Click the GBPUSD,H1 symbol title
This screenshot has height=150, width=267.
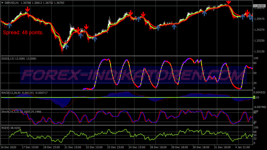(12, 3)
